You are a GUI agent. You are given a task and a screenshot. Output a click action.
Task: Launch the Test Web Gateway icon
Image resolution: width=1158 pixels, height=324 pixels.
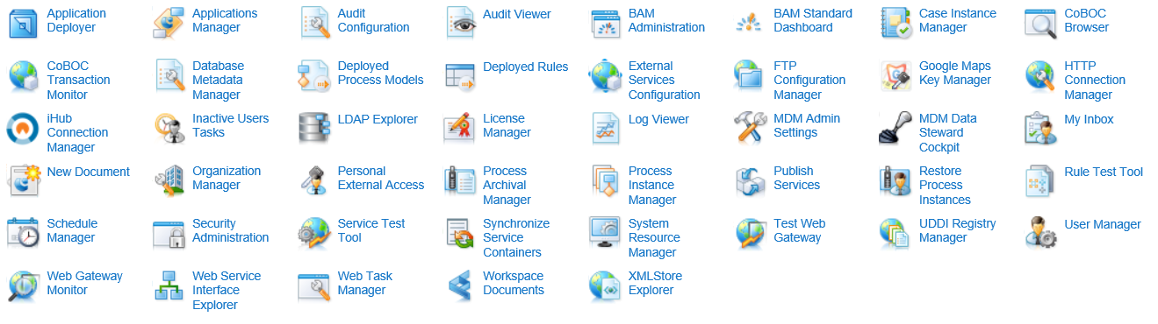coord(750,233)
